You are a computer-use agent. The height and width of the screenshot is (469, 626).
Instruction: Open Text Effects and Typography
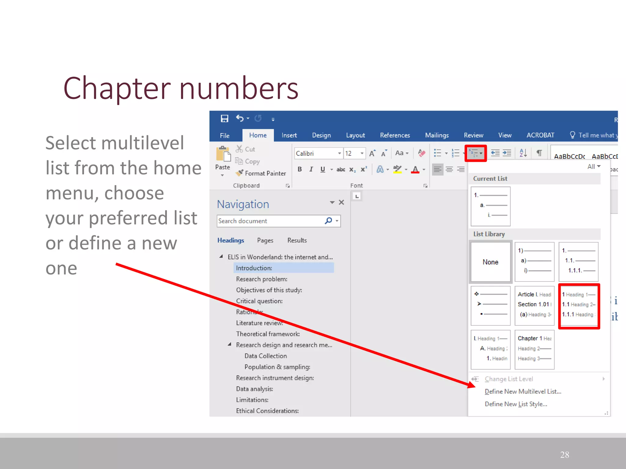[x=380, y=169]
